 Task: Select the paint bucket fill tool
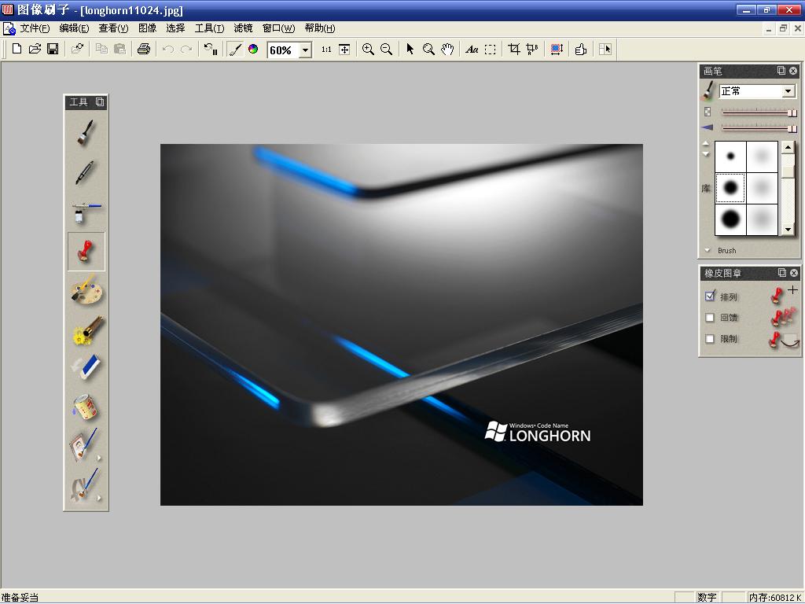coord(86,407)
